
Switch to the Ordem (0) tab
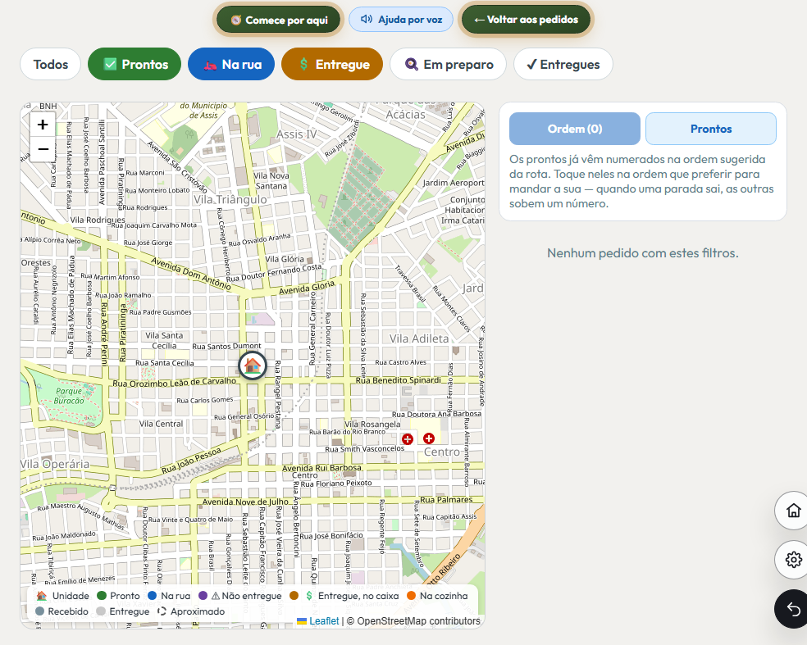[x=575, y=129]
